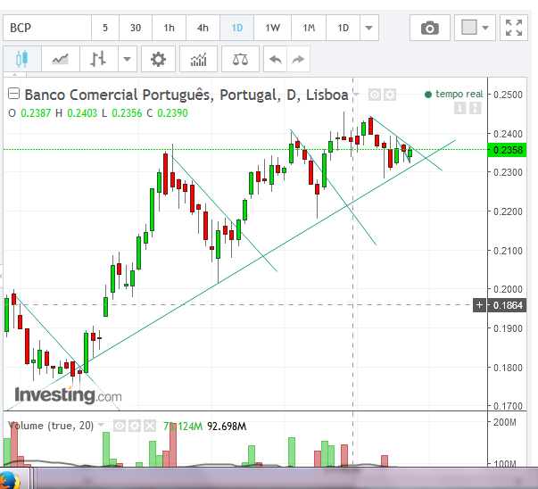The width and height of the screenshot is (538, 489).
Task: Undo the last chart action
Action: tap(275, 59)
